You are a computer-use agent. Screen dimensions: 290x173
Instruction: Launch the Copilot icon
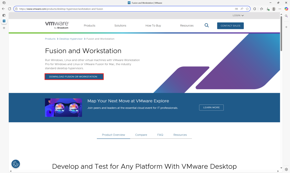click(286, 9)
